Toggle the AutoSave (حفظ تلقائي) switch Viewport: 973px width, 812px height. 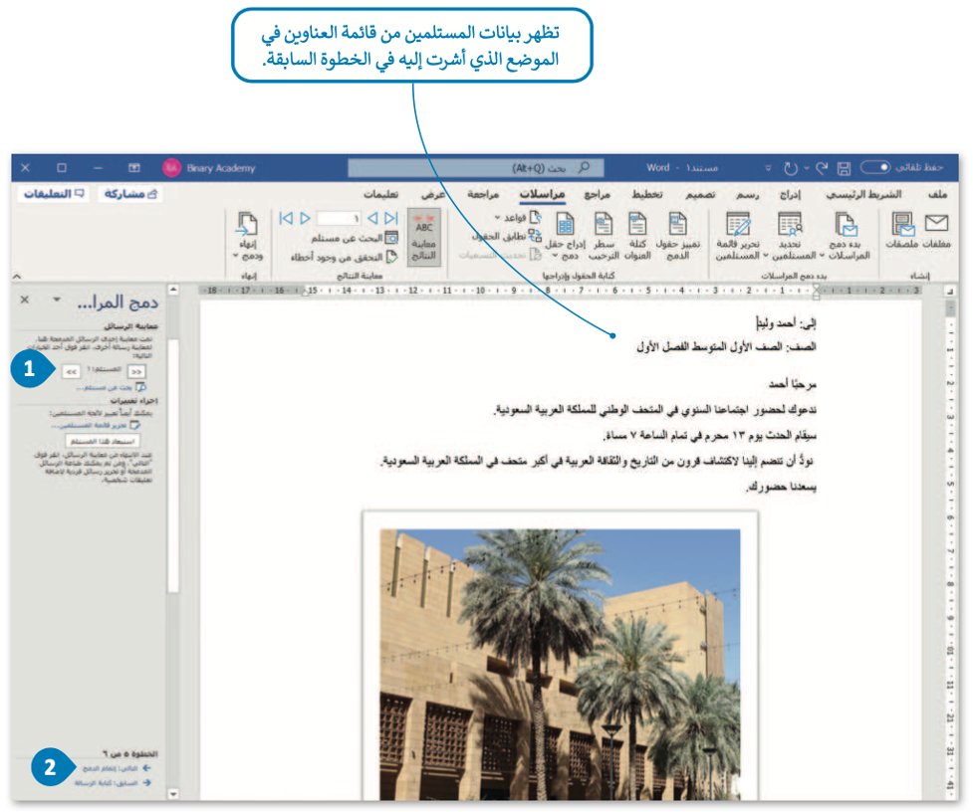[x=875, y=167]
